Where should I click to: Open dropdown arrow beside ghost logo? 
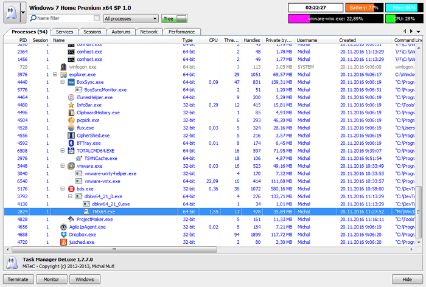pos(23,12)
